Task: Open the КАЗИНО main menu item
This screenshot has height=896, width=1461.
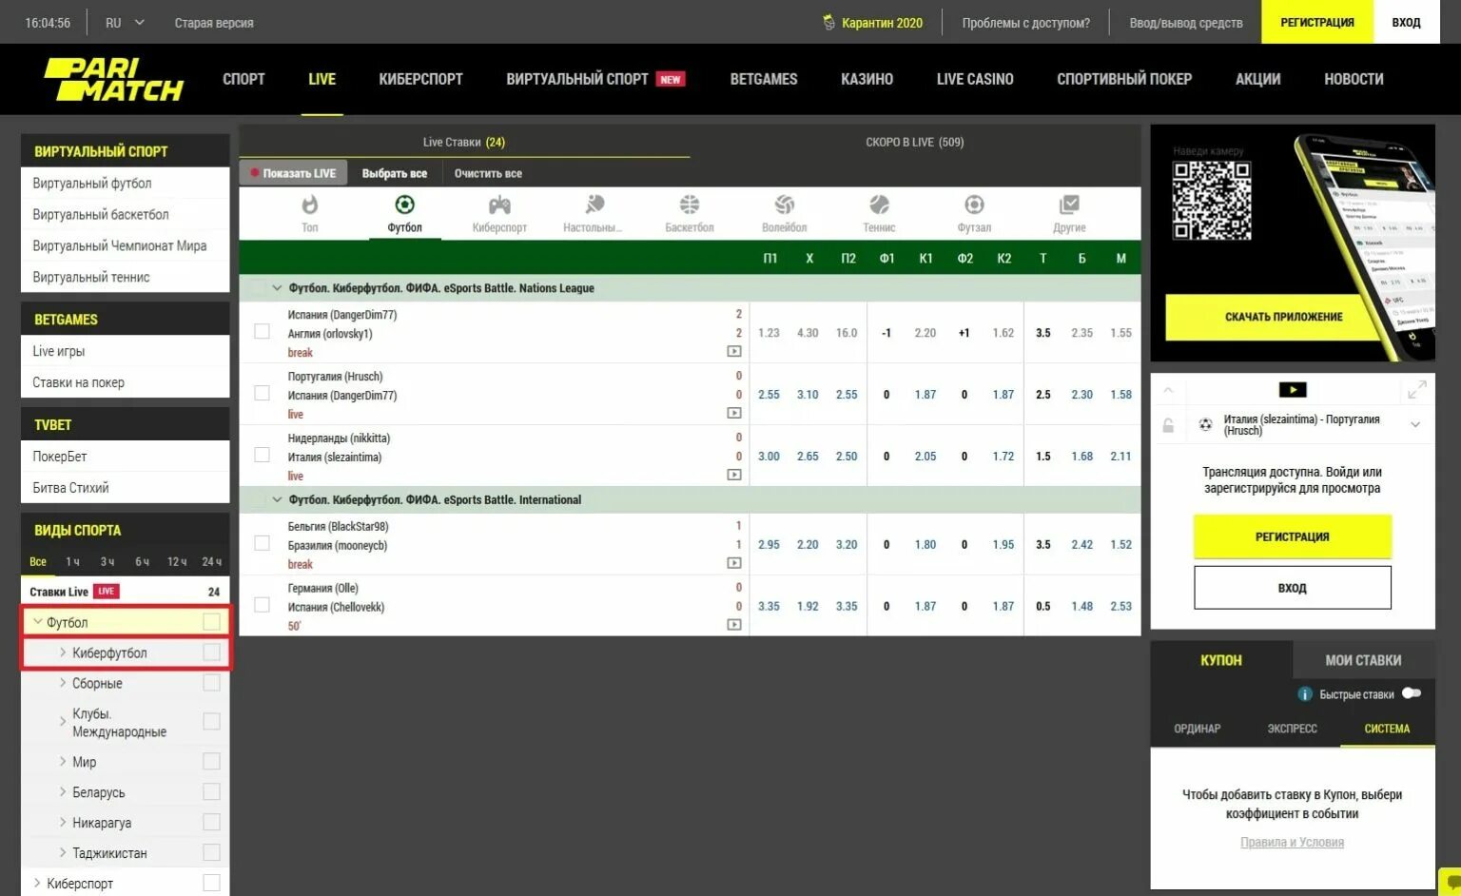Action: coord(867,79)
